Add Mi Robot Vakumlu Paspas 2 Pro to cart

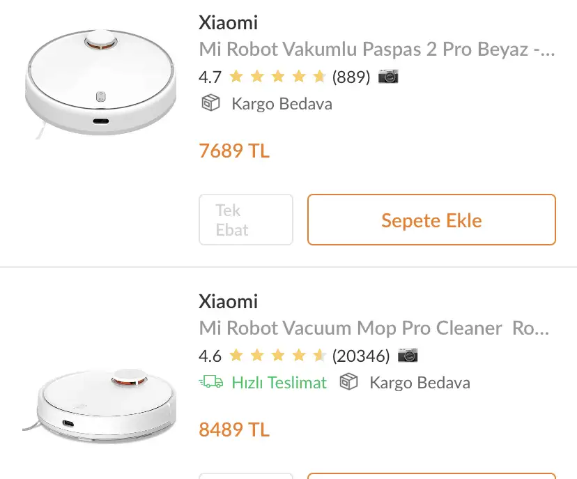pos(431,220)
